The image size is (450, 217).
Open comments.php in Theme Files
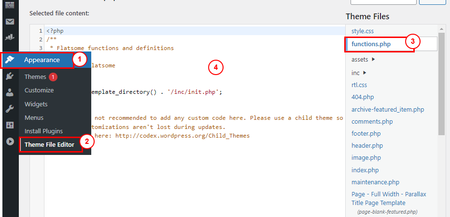pos(372,122)
